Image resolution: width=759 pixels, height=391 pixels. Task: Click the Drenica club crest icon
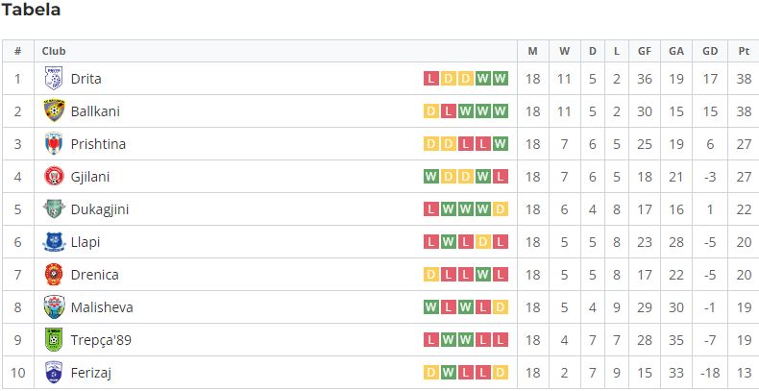click(54, 275)
